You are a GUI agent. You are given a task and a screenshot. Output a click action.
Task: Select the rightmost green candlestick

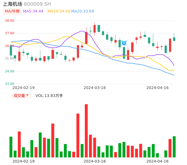click(174, 39)
